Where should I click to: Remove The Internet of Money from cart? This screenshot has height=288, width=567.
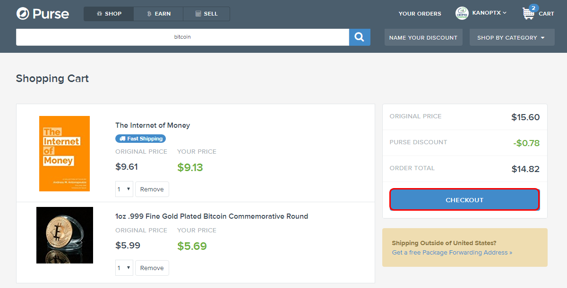point(152,189)
